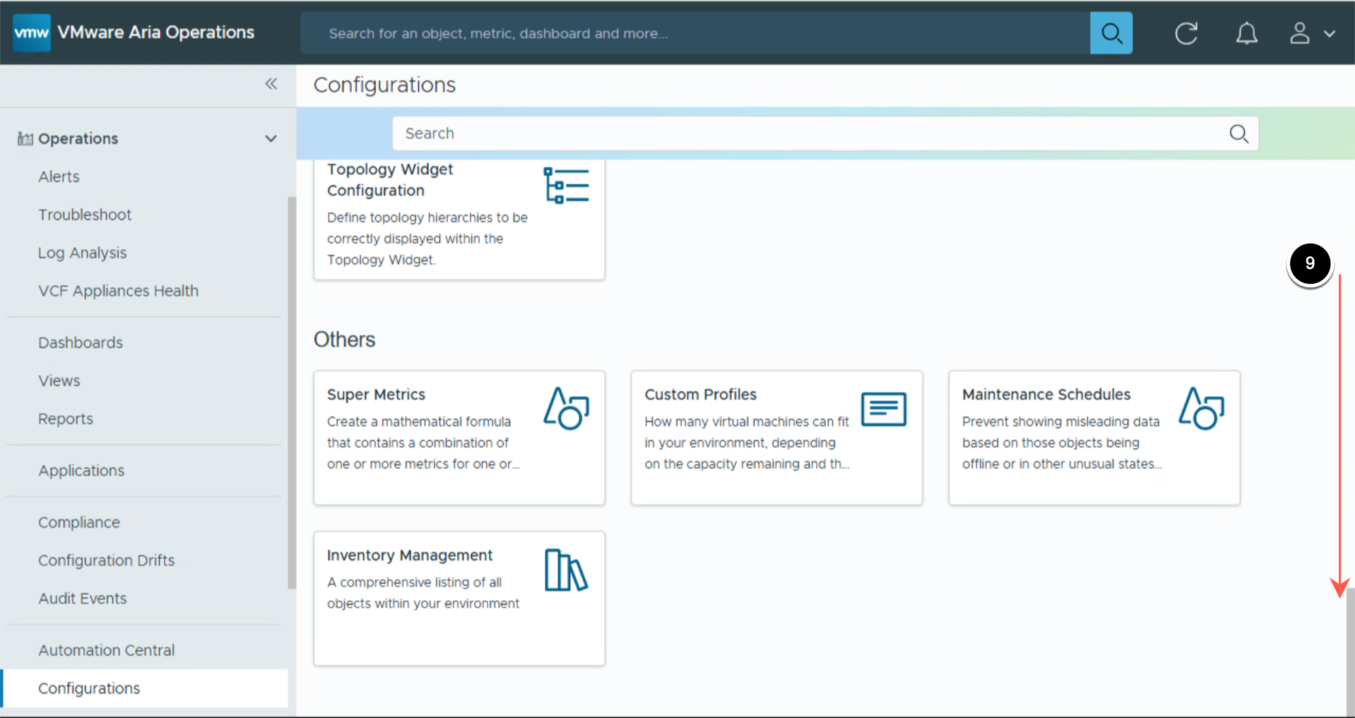Collapse the left navigation panel

coord(271,84)
